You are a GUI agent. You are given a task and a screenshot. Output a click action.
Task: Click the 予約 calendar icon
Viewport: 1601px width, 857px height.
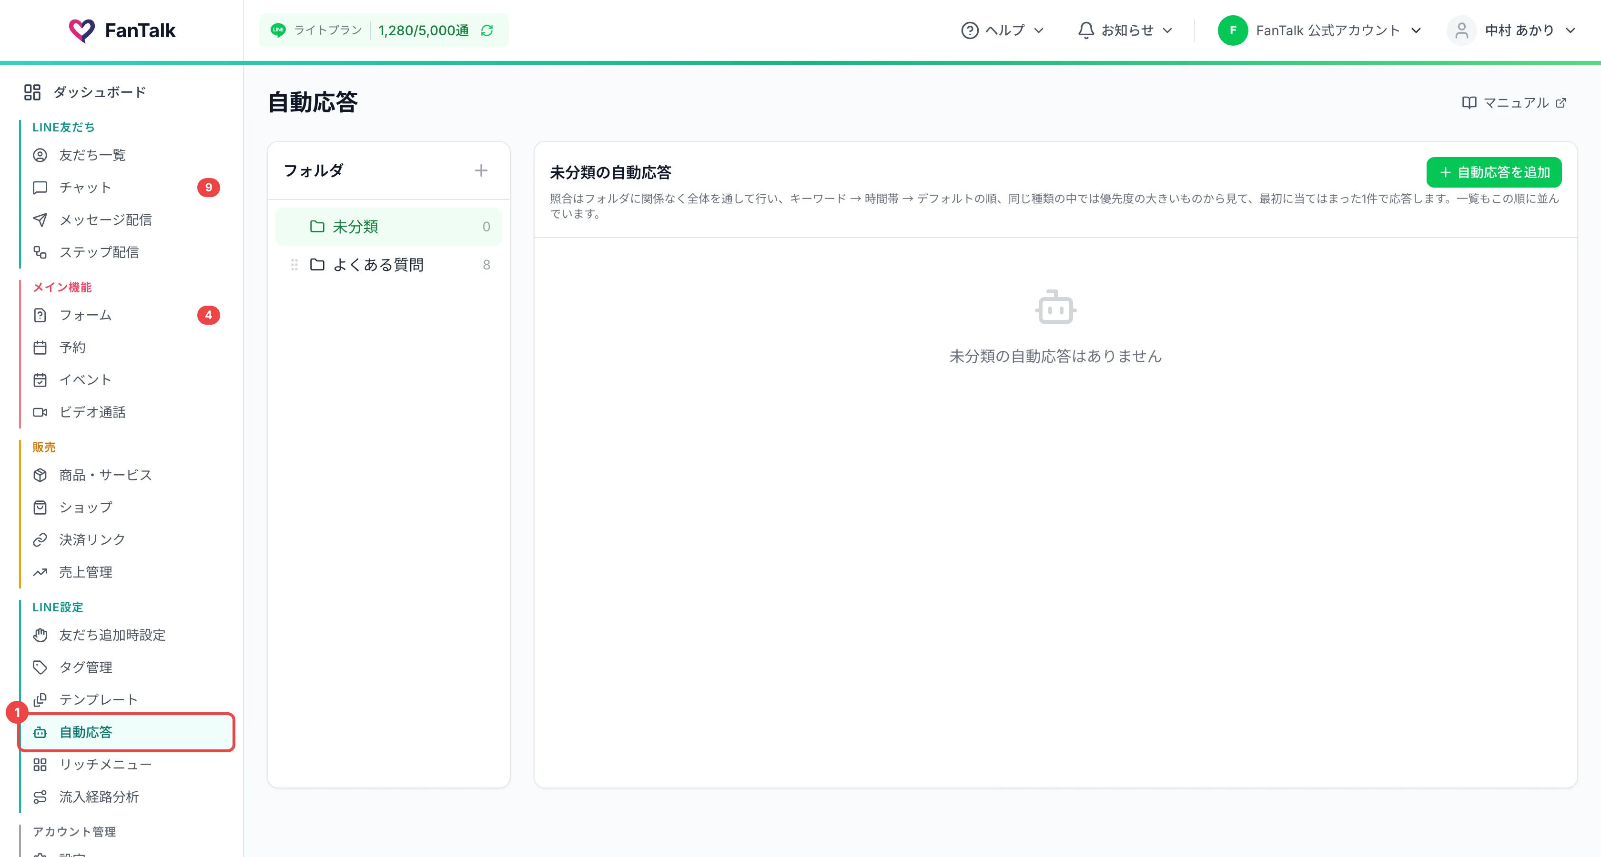click(40, 348)
